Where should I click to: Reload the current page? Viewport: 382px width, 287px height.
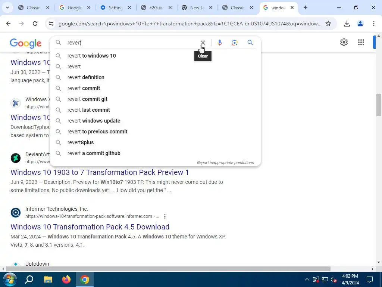pos(35,24)
